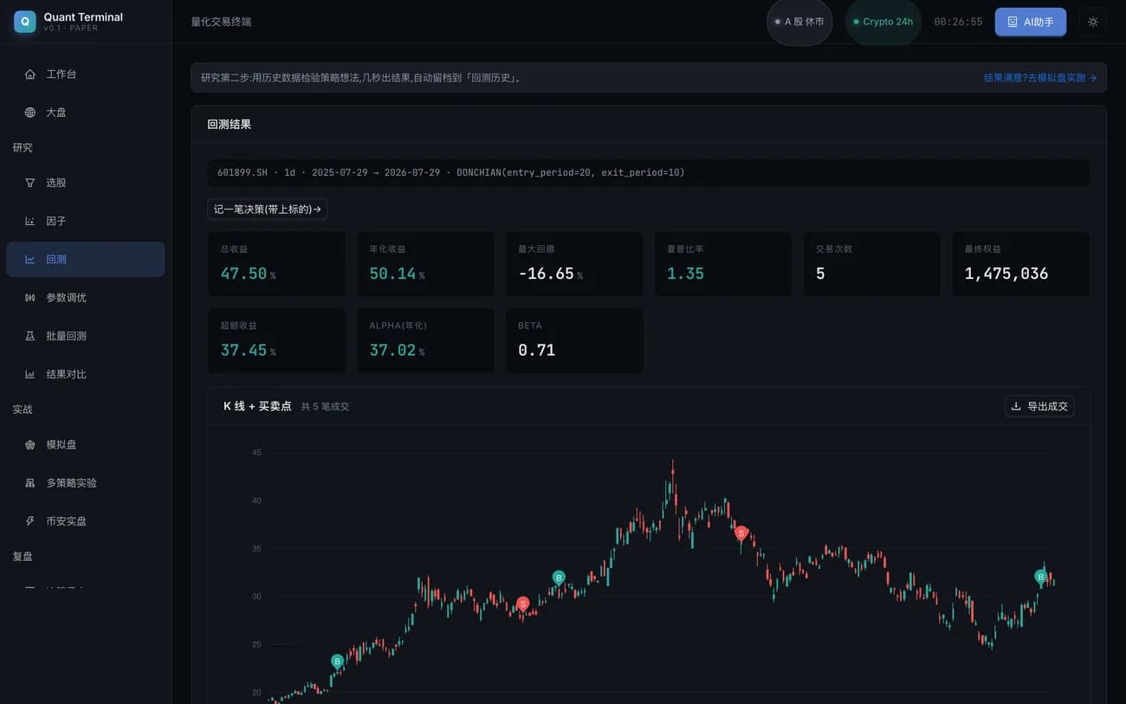Open 结果对比 bar chart icon
The height and width of the screenshot is (704, 1126).
(30, 374)
